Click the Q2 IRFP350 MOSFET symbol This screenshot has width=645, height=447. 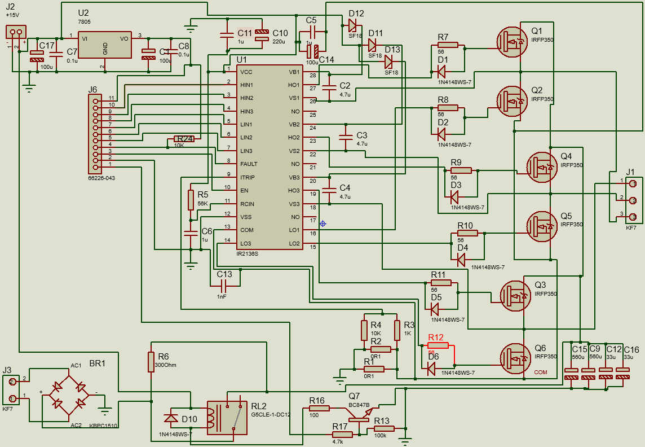[512, 101]
